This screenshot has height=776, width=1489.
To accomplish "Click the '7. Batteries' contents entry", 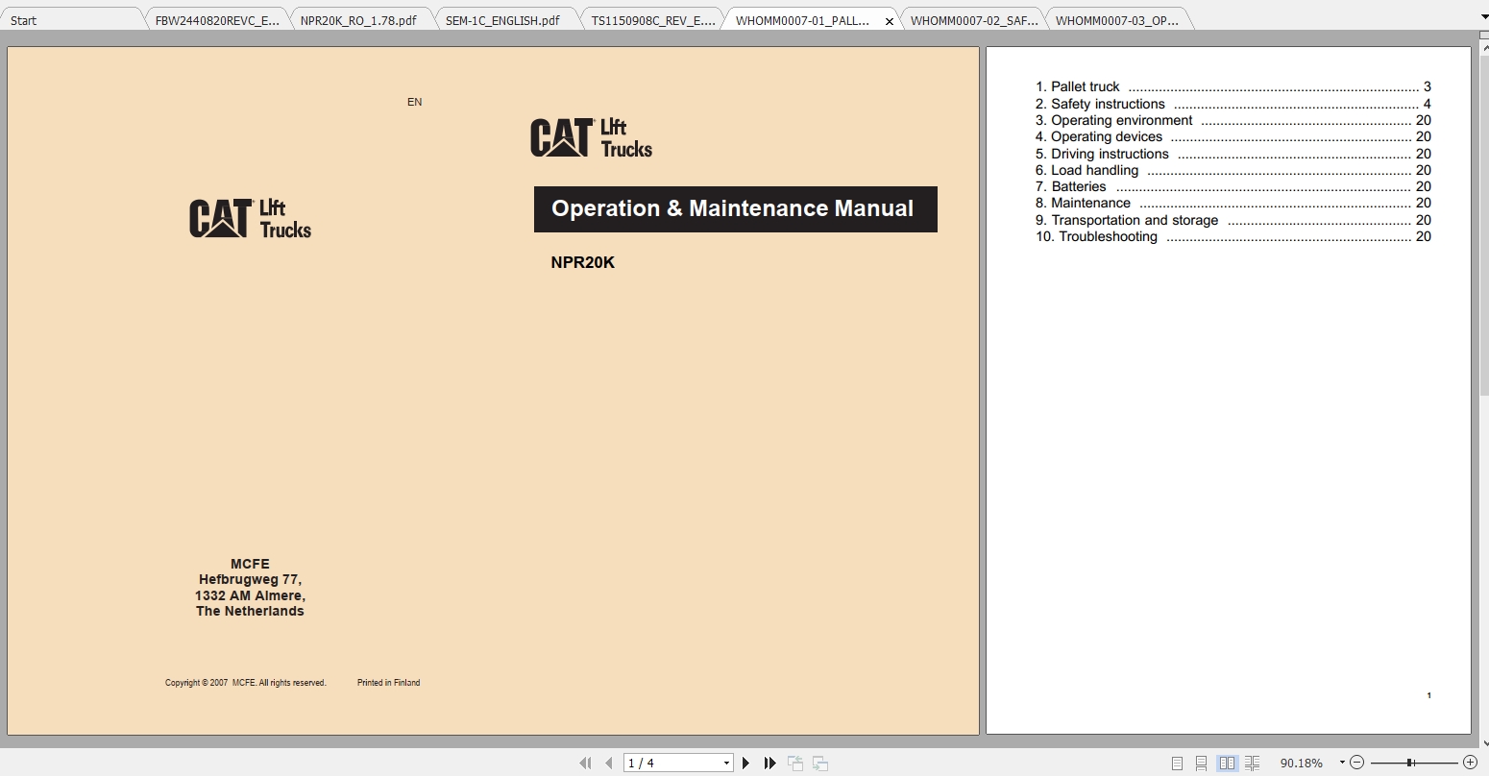I will tap(1233, 186).
